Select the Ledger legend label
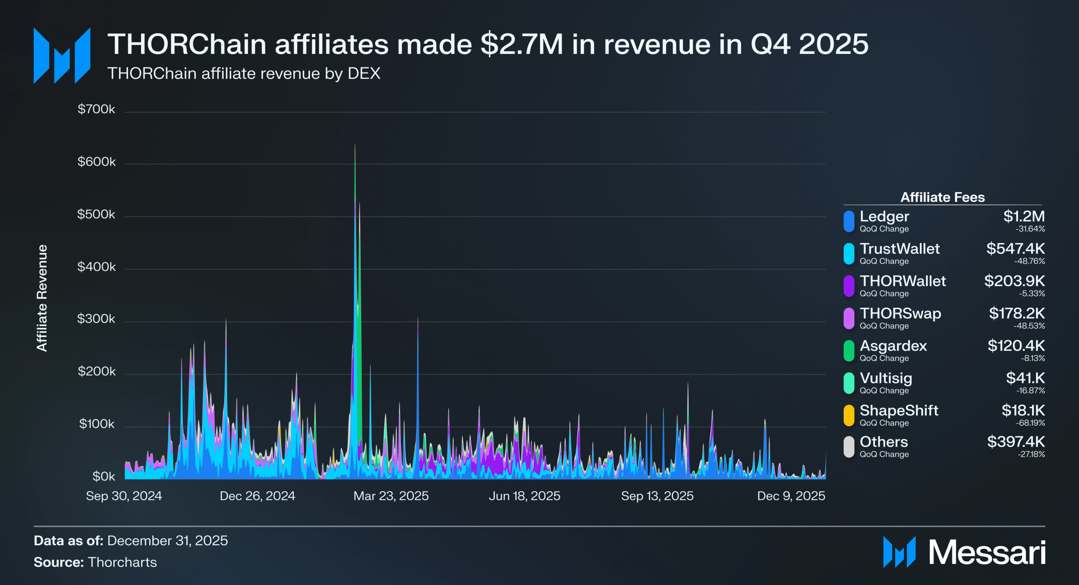Image resolution: width=1079 pixels, height=585 pixels. 884,216
